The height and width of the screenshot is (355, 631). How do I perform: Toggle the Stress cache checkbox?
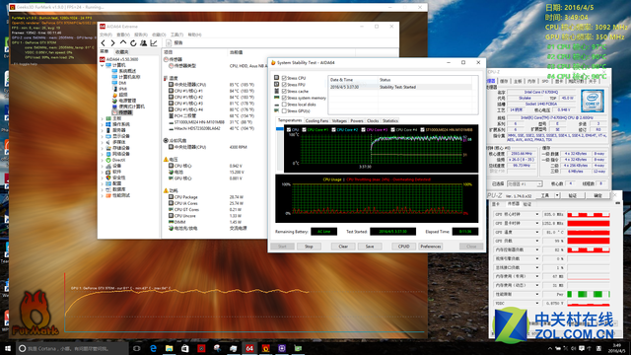[x=284, y=92]
